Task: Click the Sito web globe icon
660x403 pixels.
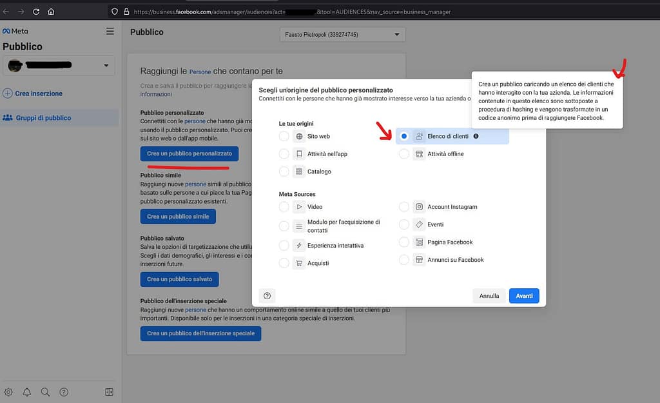Action: [x=299, y=137]
